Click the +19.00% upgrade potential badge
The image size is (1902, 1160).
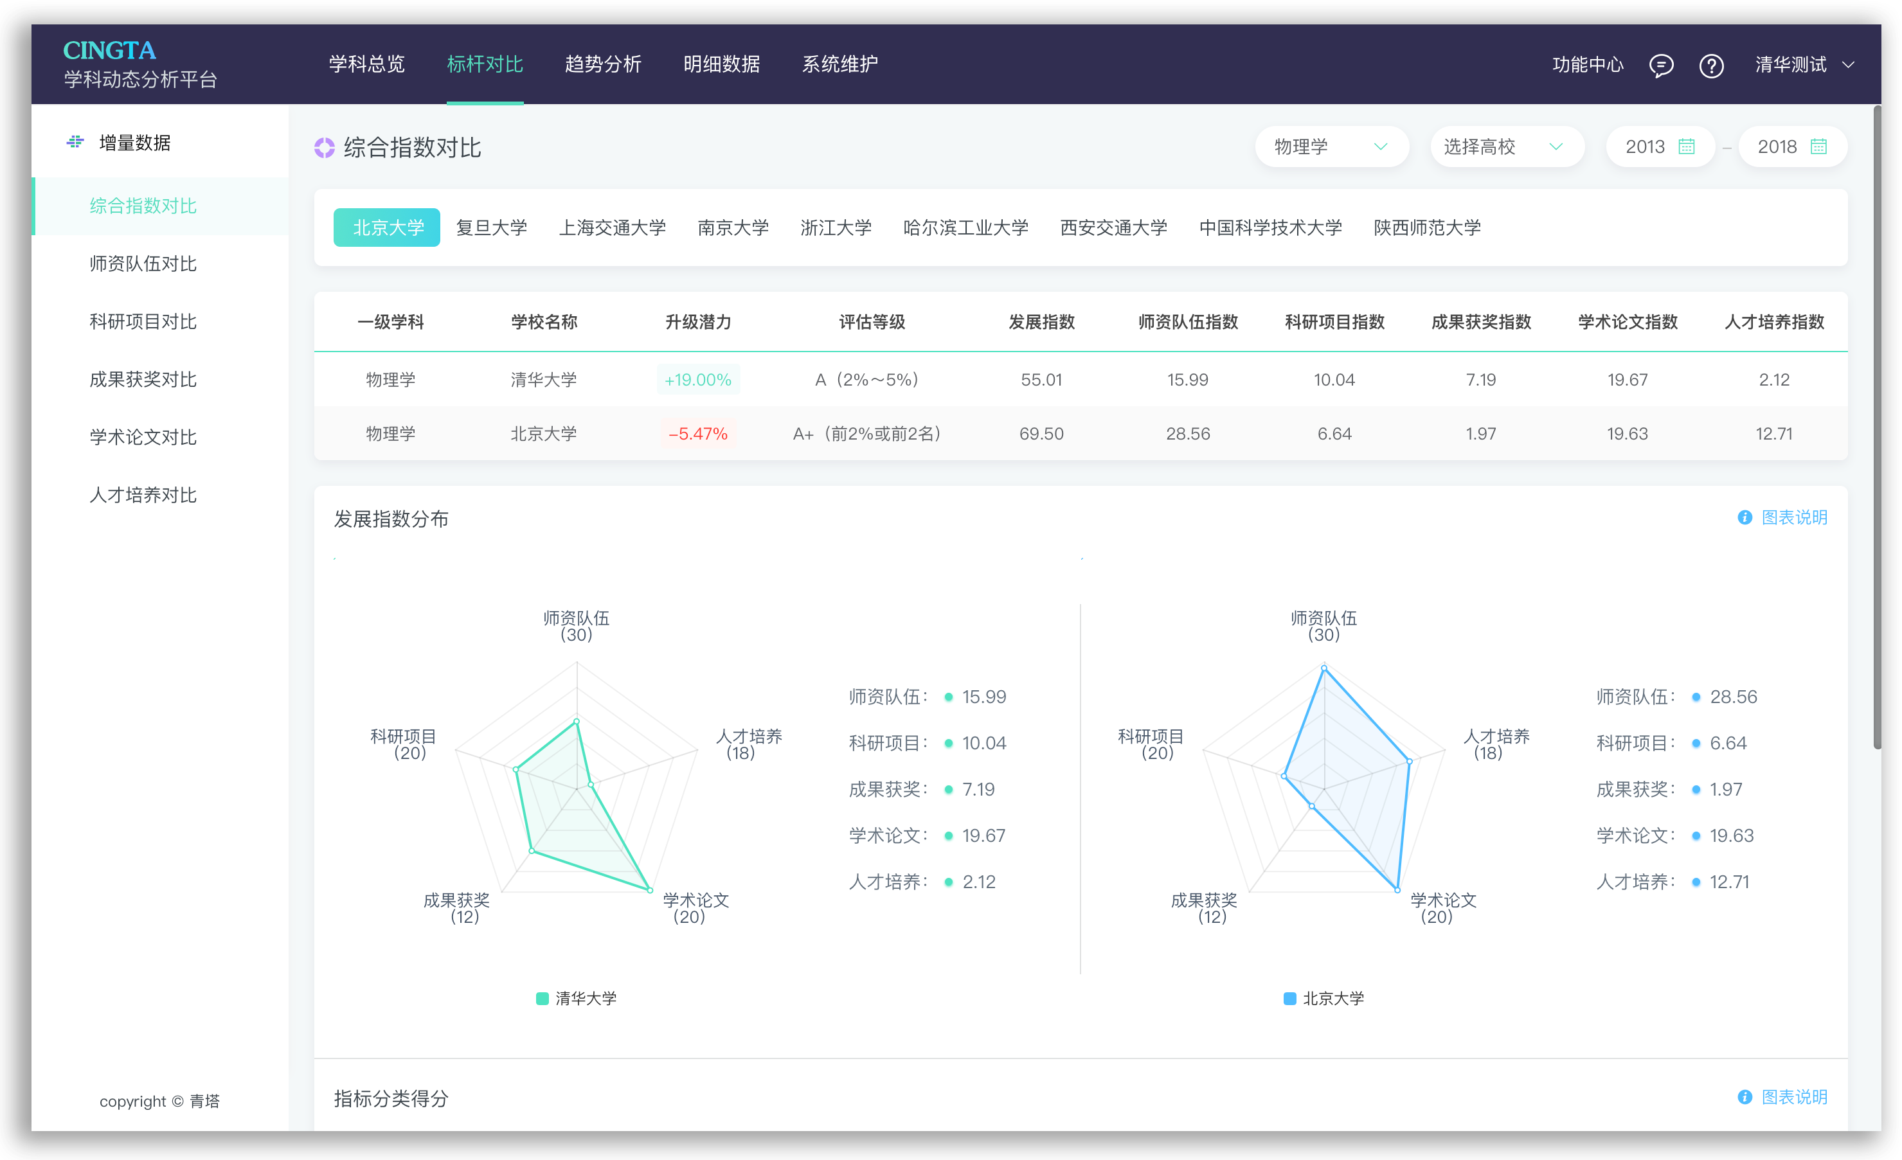(698, 380)
